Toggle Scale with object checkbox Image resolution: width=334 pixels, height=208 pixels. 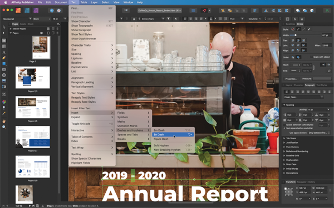[x=311, y=57]
